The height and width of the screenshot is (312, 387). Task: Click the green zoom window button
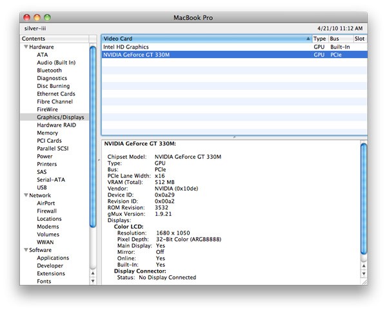tap(47, 17)
